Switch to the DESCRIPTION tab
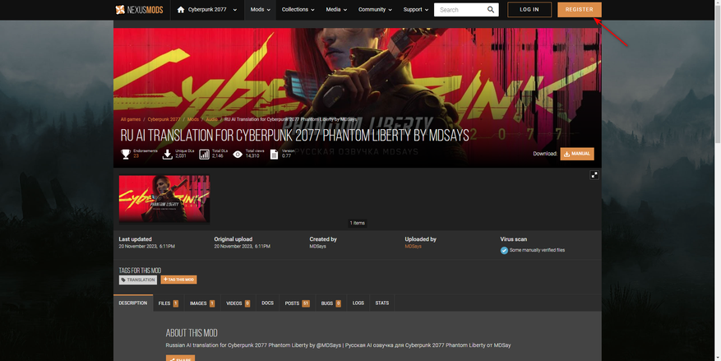721x361 pixels. coord(133,303)
